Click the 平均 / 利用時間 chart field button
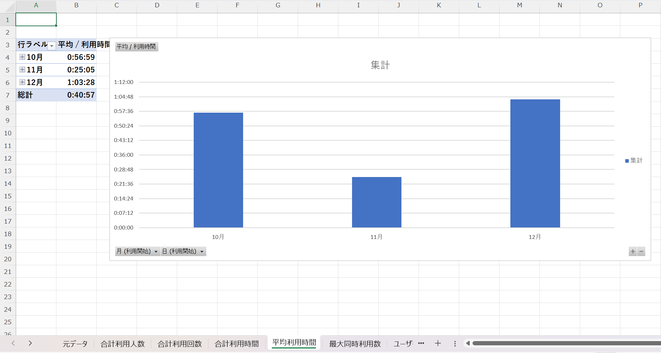 [136, 47]
